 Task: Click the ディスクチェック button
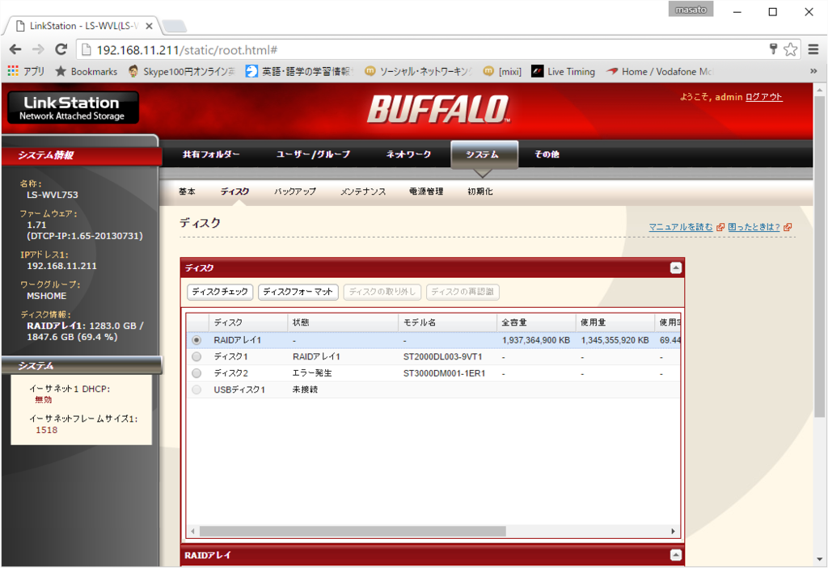220,292
